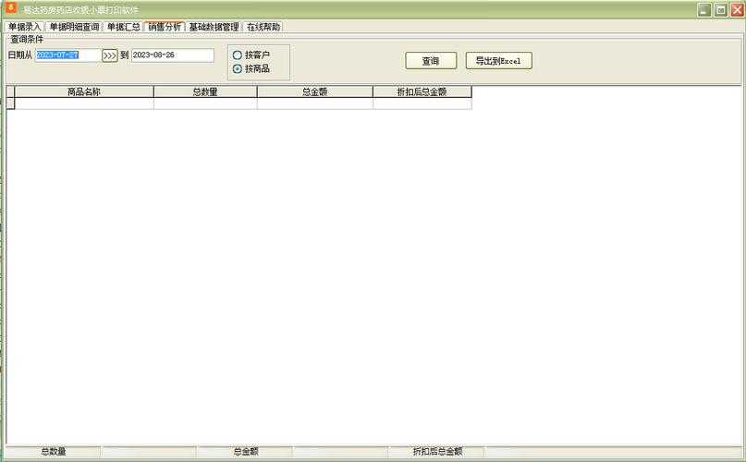Click the empty cell under 商品名称
Image resolution: width=746 pixels, height=462 pixels.
coord(84,103)
